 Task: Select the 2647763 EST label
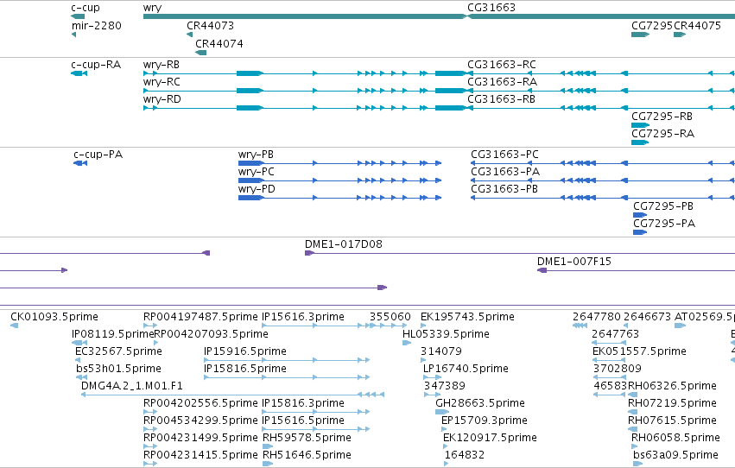tap(616, 334)
